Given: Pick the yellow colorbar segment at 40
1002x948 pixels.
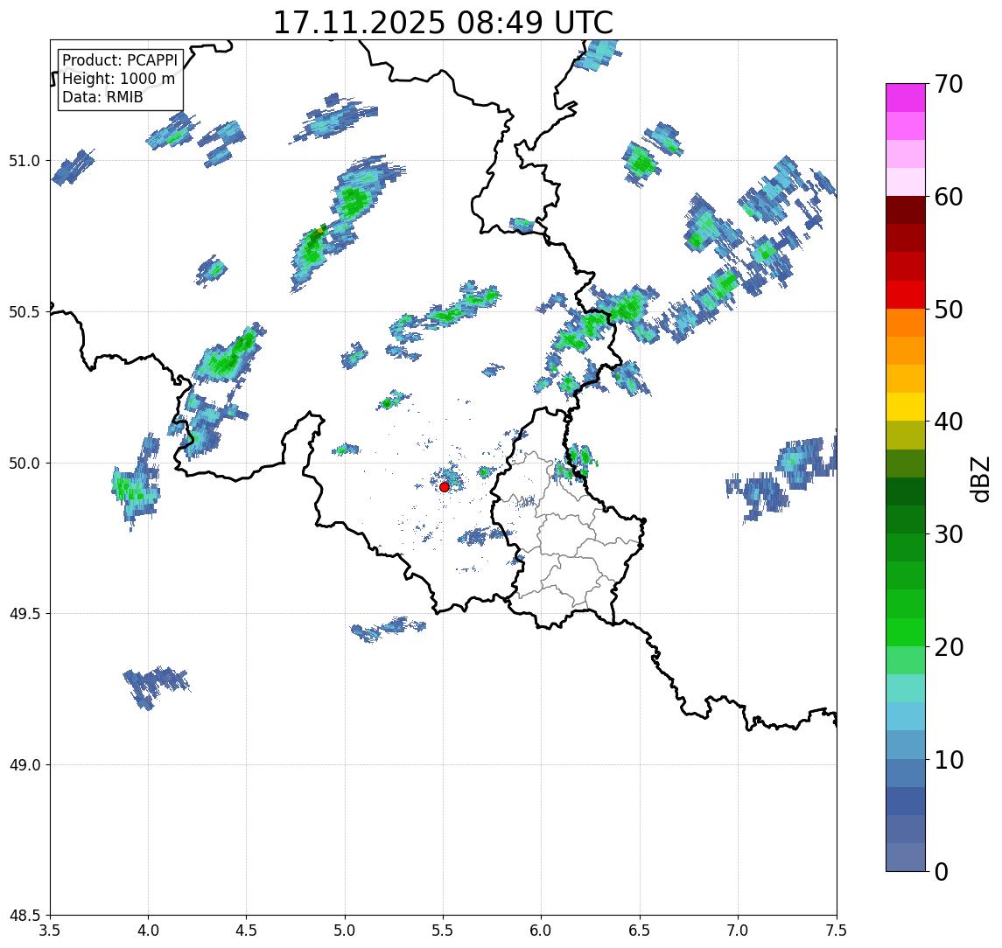Looking at the screenshot, I should pyautogui.click(x=906, y=408).
